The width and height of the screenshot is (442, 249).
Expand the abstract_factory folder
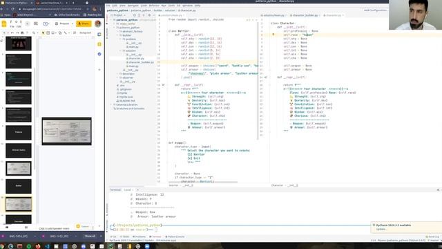tap(117, 32)
